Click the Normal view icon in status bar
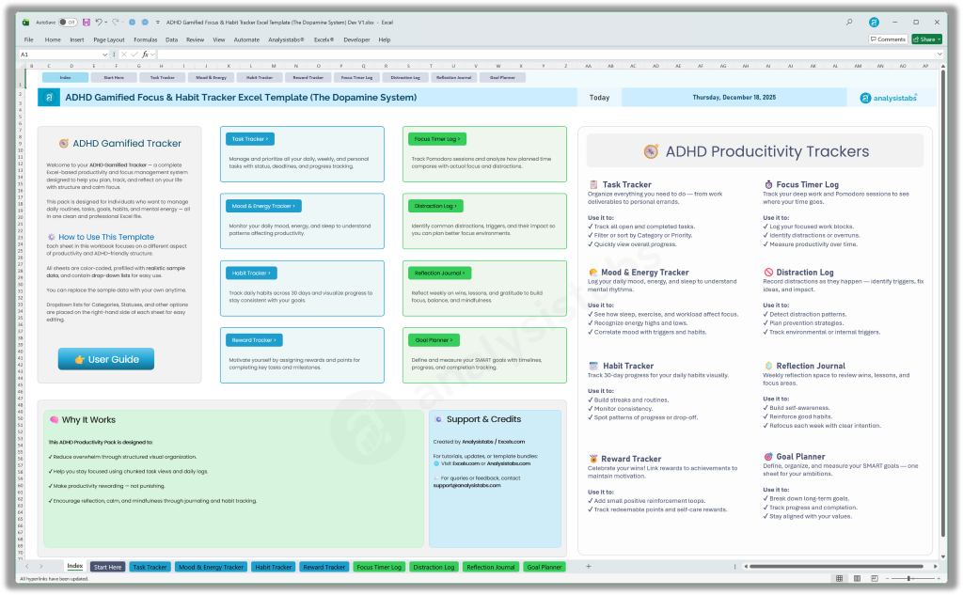The image size is (963, 595). pyautogui.click(x=839, y=578)
